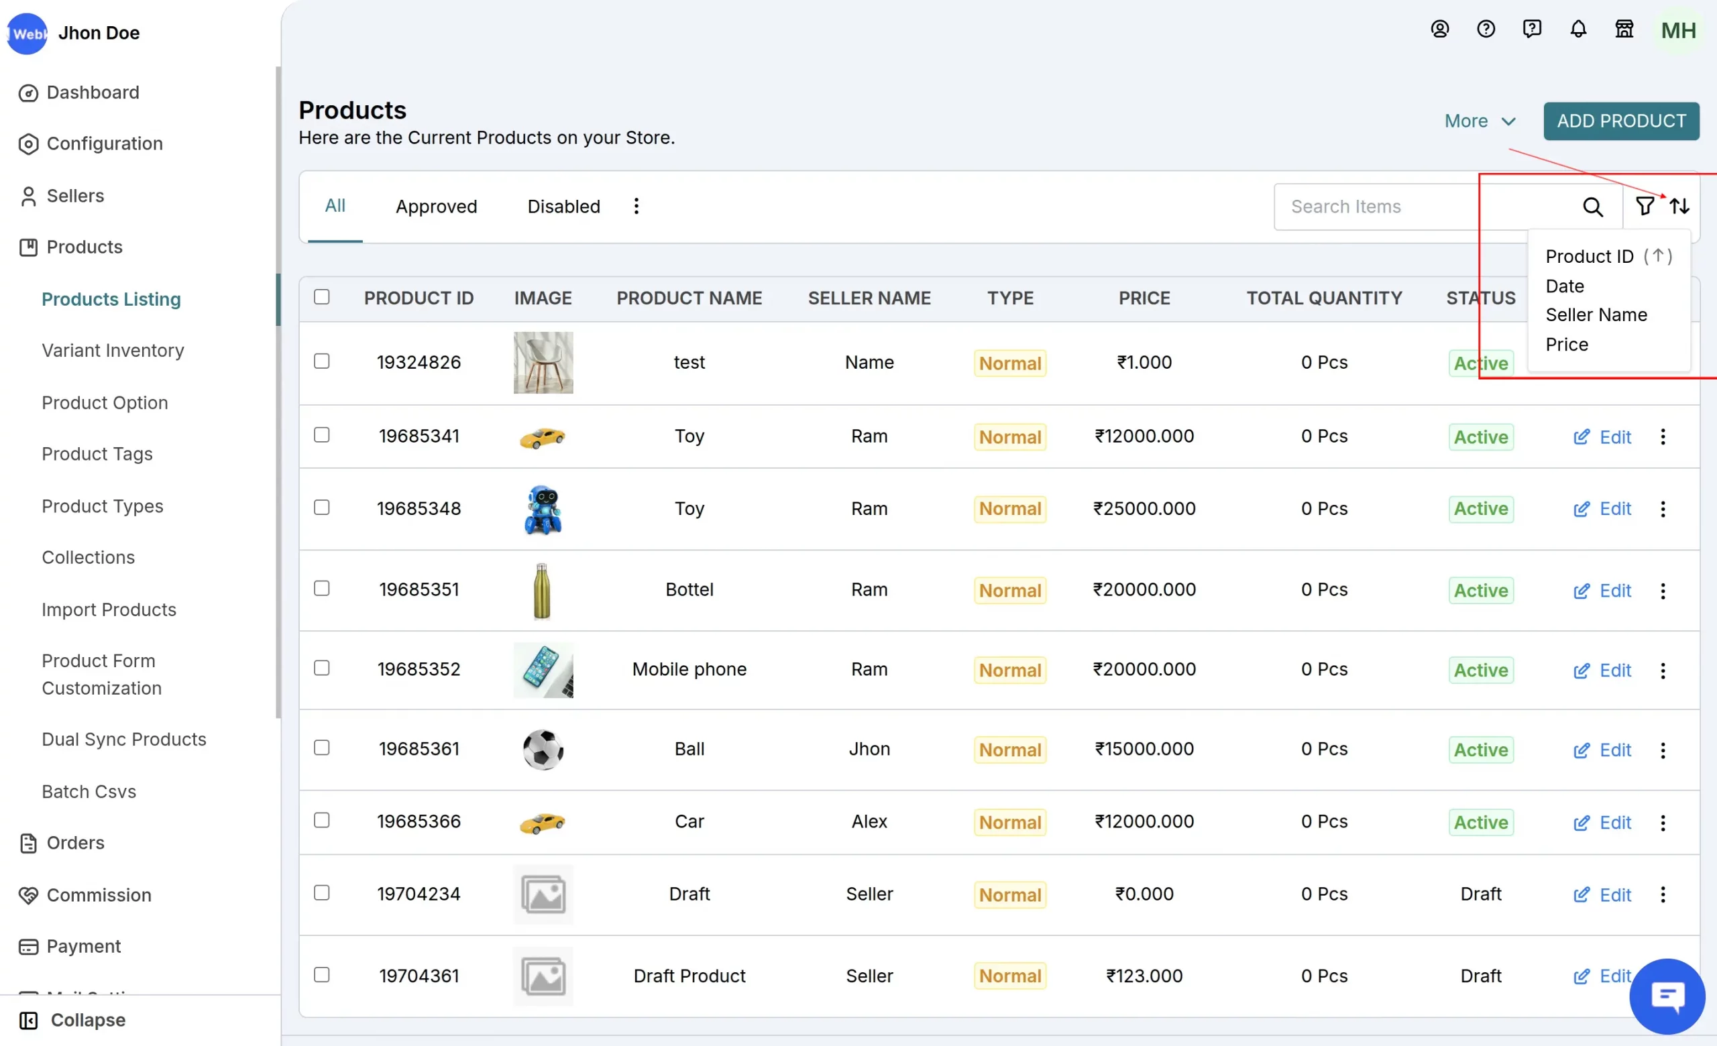Open the notifications bell icon
Viewport: 1717px width, 1046px height.
[x=1577, y=30]
